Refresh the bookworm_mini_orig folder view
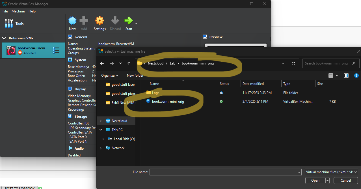The height and width of the screenshot is (189, 361). [293, 63]
